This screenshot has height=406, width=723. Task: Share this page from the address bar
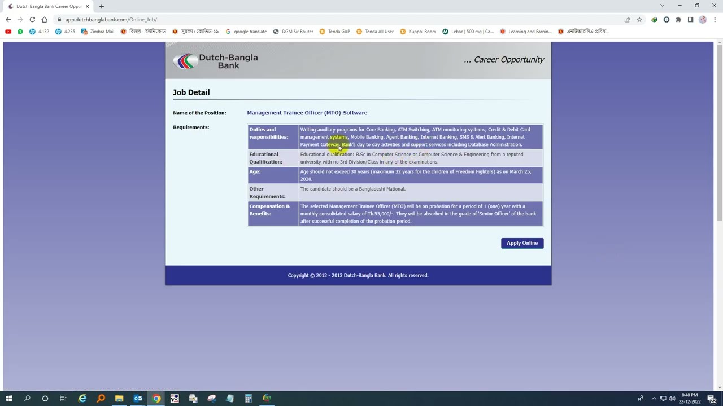627,20
